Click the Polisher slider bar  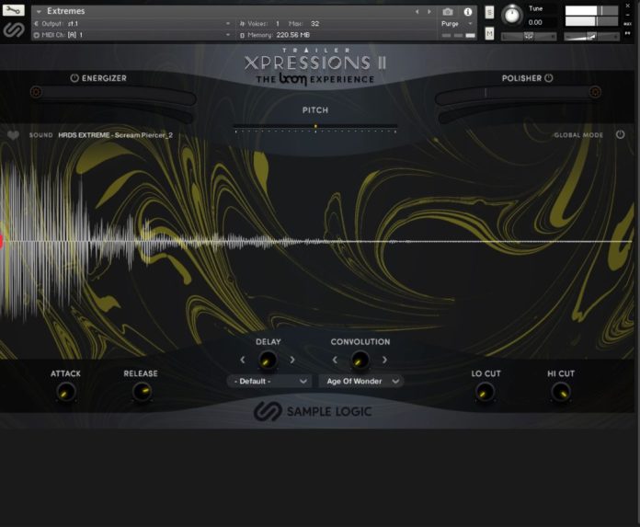click(518, 95)
